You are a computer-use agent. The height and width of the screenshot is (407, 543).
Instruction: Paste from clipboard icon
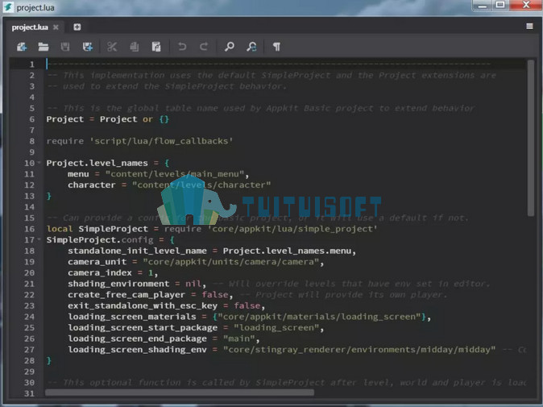point(156,47)
